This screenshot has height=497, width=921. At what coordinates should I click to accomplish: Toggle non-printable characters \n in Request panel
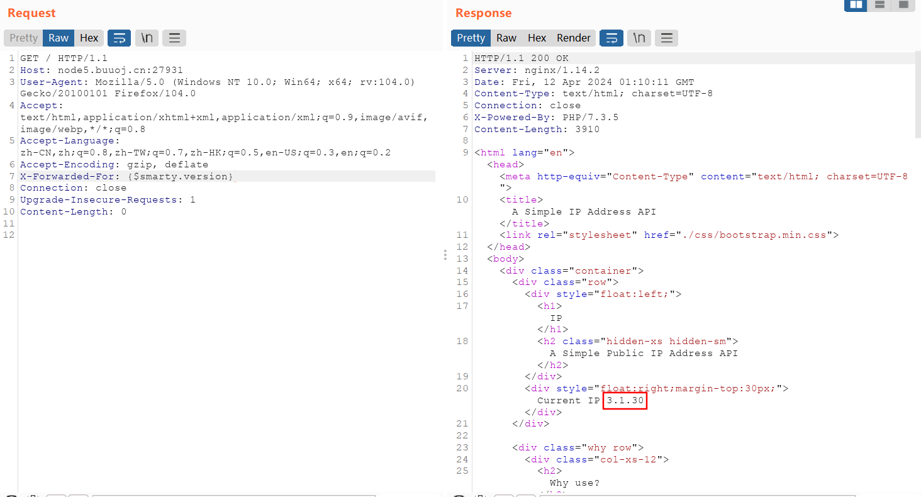(x=147, y=38)
